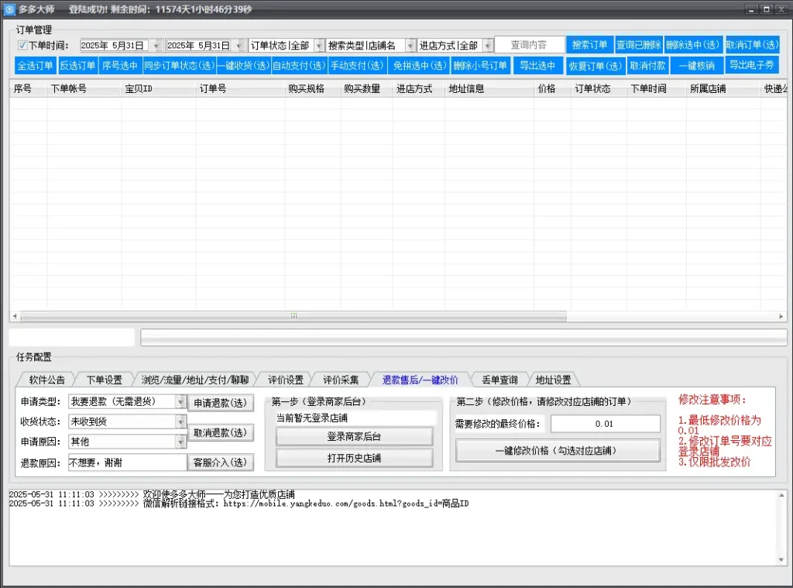Expand the 收货状态 dropdown
Viewport: 793px width, 588px height.
[180, 421]
